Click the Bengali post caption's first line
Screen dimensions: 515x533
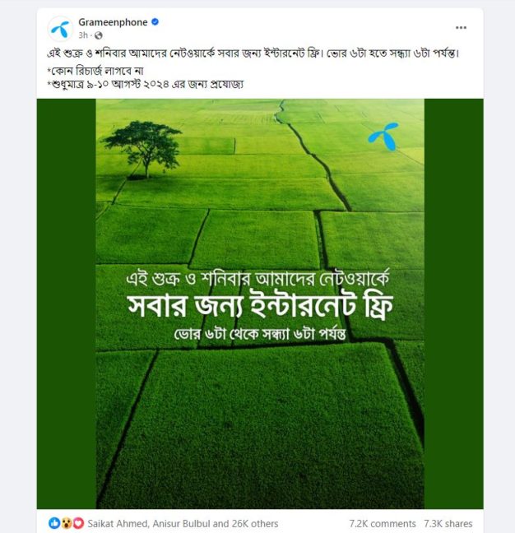(253, 53)
